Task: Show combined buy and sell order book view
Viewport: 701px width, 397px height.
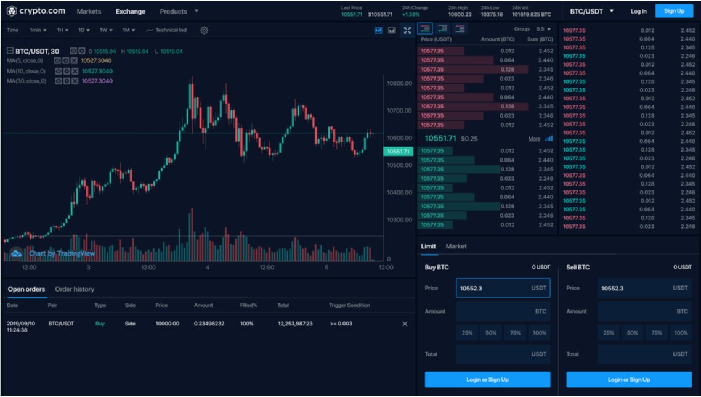Action: pyautogui.click(x=424, y=28)
